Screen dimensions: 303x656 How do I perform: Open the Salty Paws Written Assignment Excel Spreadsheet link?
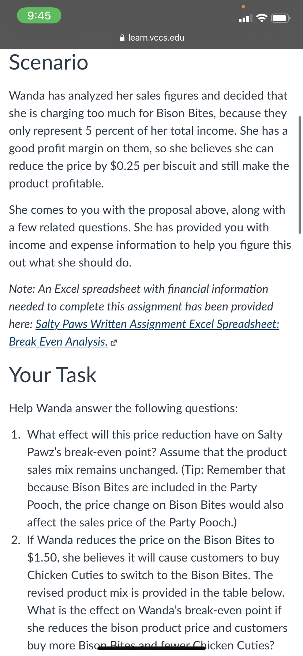[157, 324]
